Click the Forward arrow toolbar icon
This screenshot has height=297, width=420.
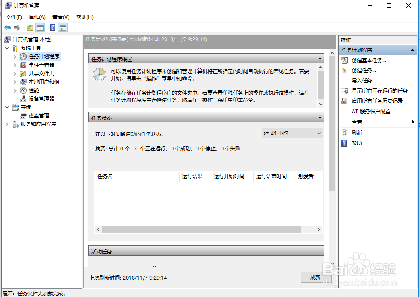click(x=17, y=27)
